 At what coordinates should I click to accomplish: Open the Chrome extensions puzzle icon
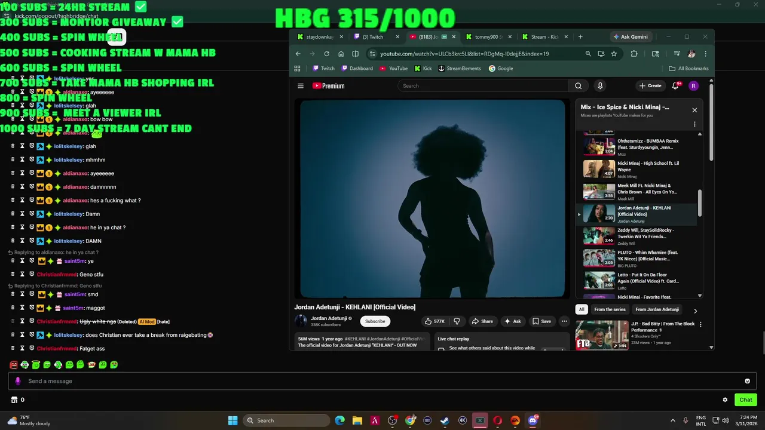tap(634, 54)
